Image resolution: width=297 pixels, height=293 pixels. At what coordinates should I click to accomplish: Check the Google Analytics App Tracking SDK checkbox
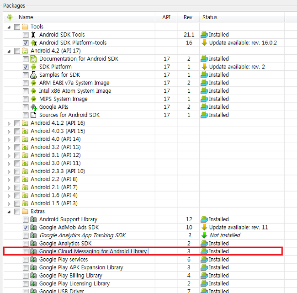26,235
